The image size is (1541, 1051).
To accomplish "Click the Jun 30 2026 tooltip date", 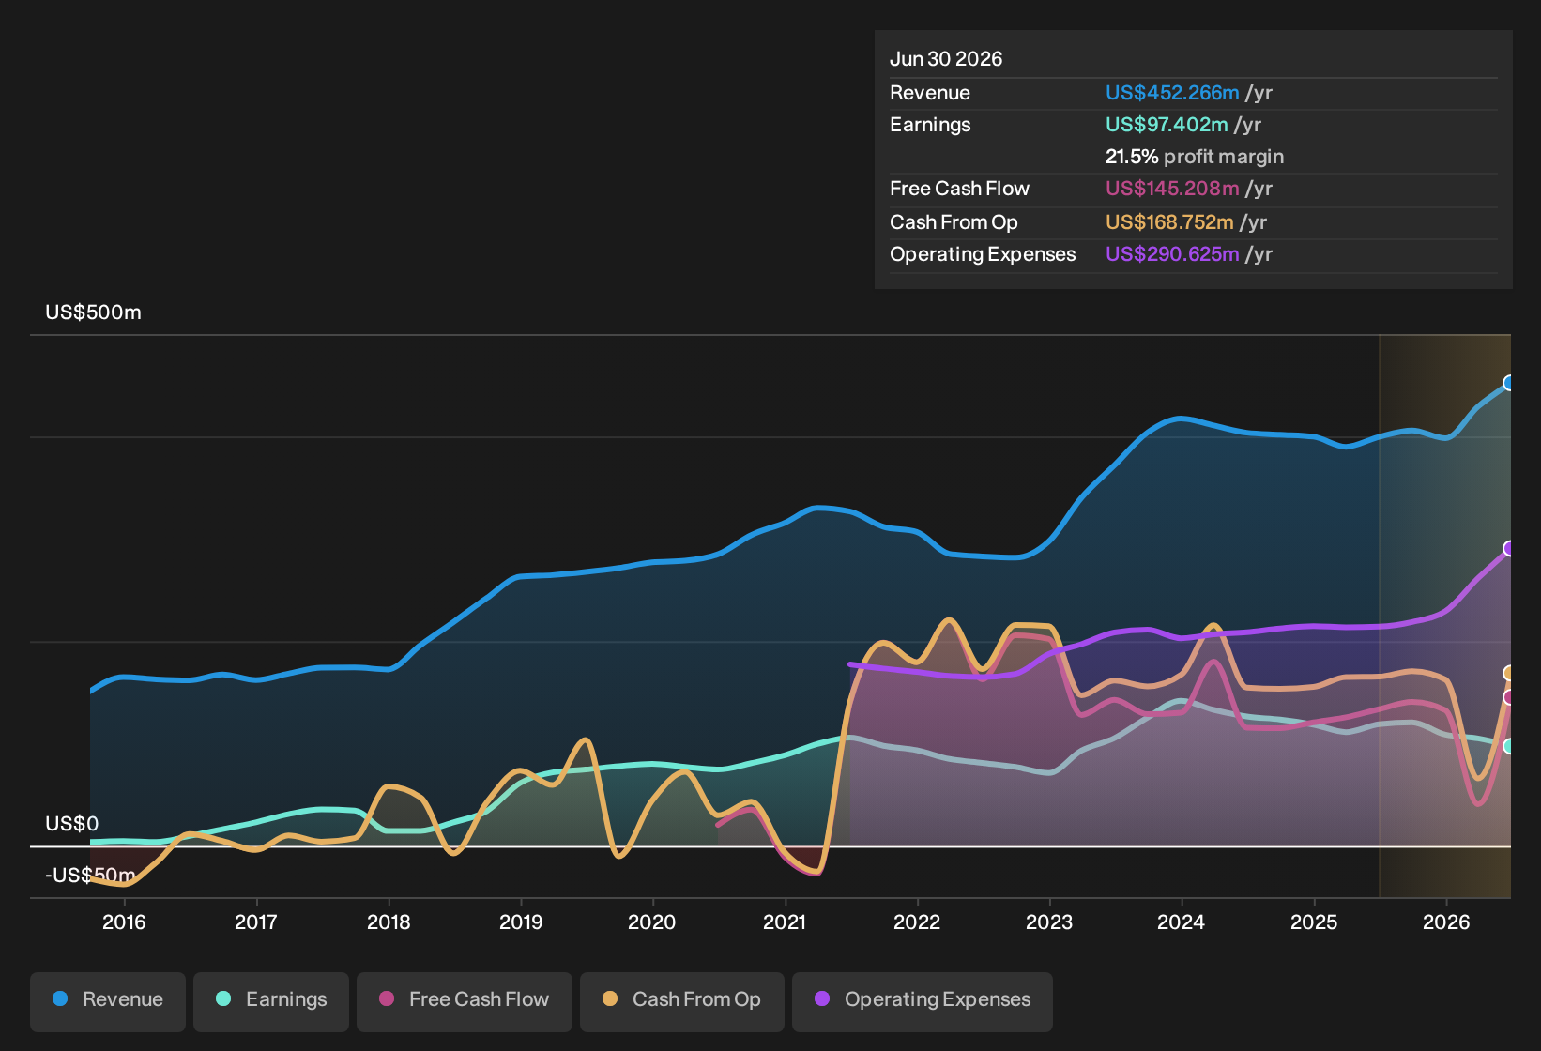I will coord(946,59).
